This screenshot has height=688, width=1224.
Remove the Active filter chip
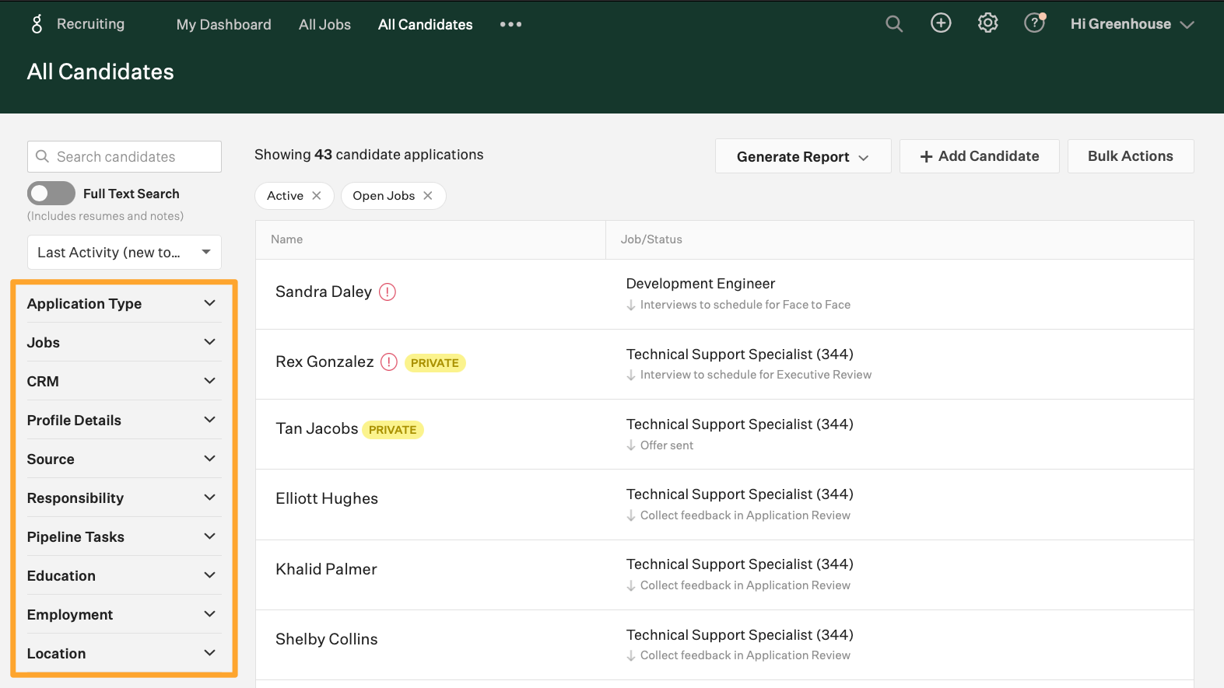[x=317, y=196]
